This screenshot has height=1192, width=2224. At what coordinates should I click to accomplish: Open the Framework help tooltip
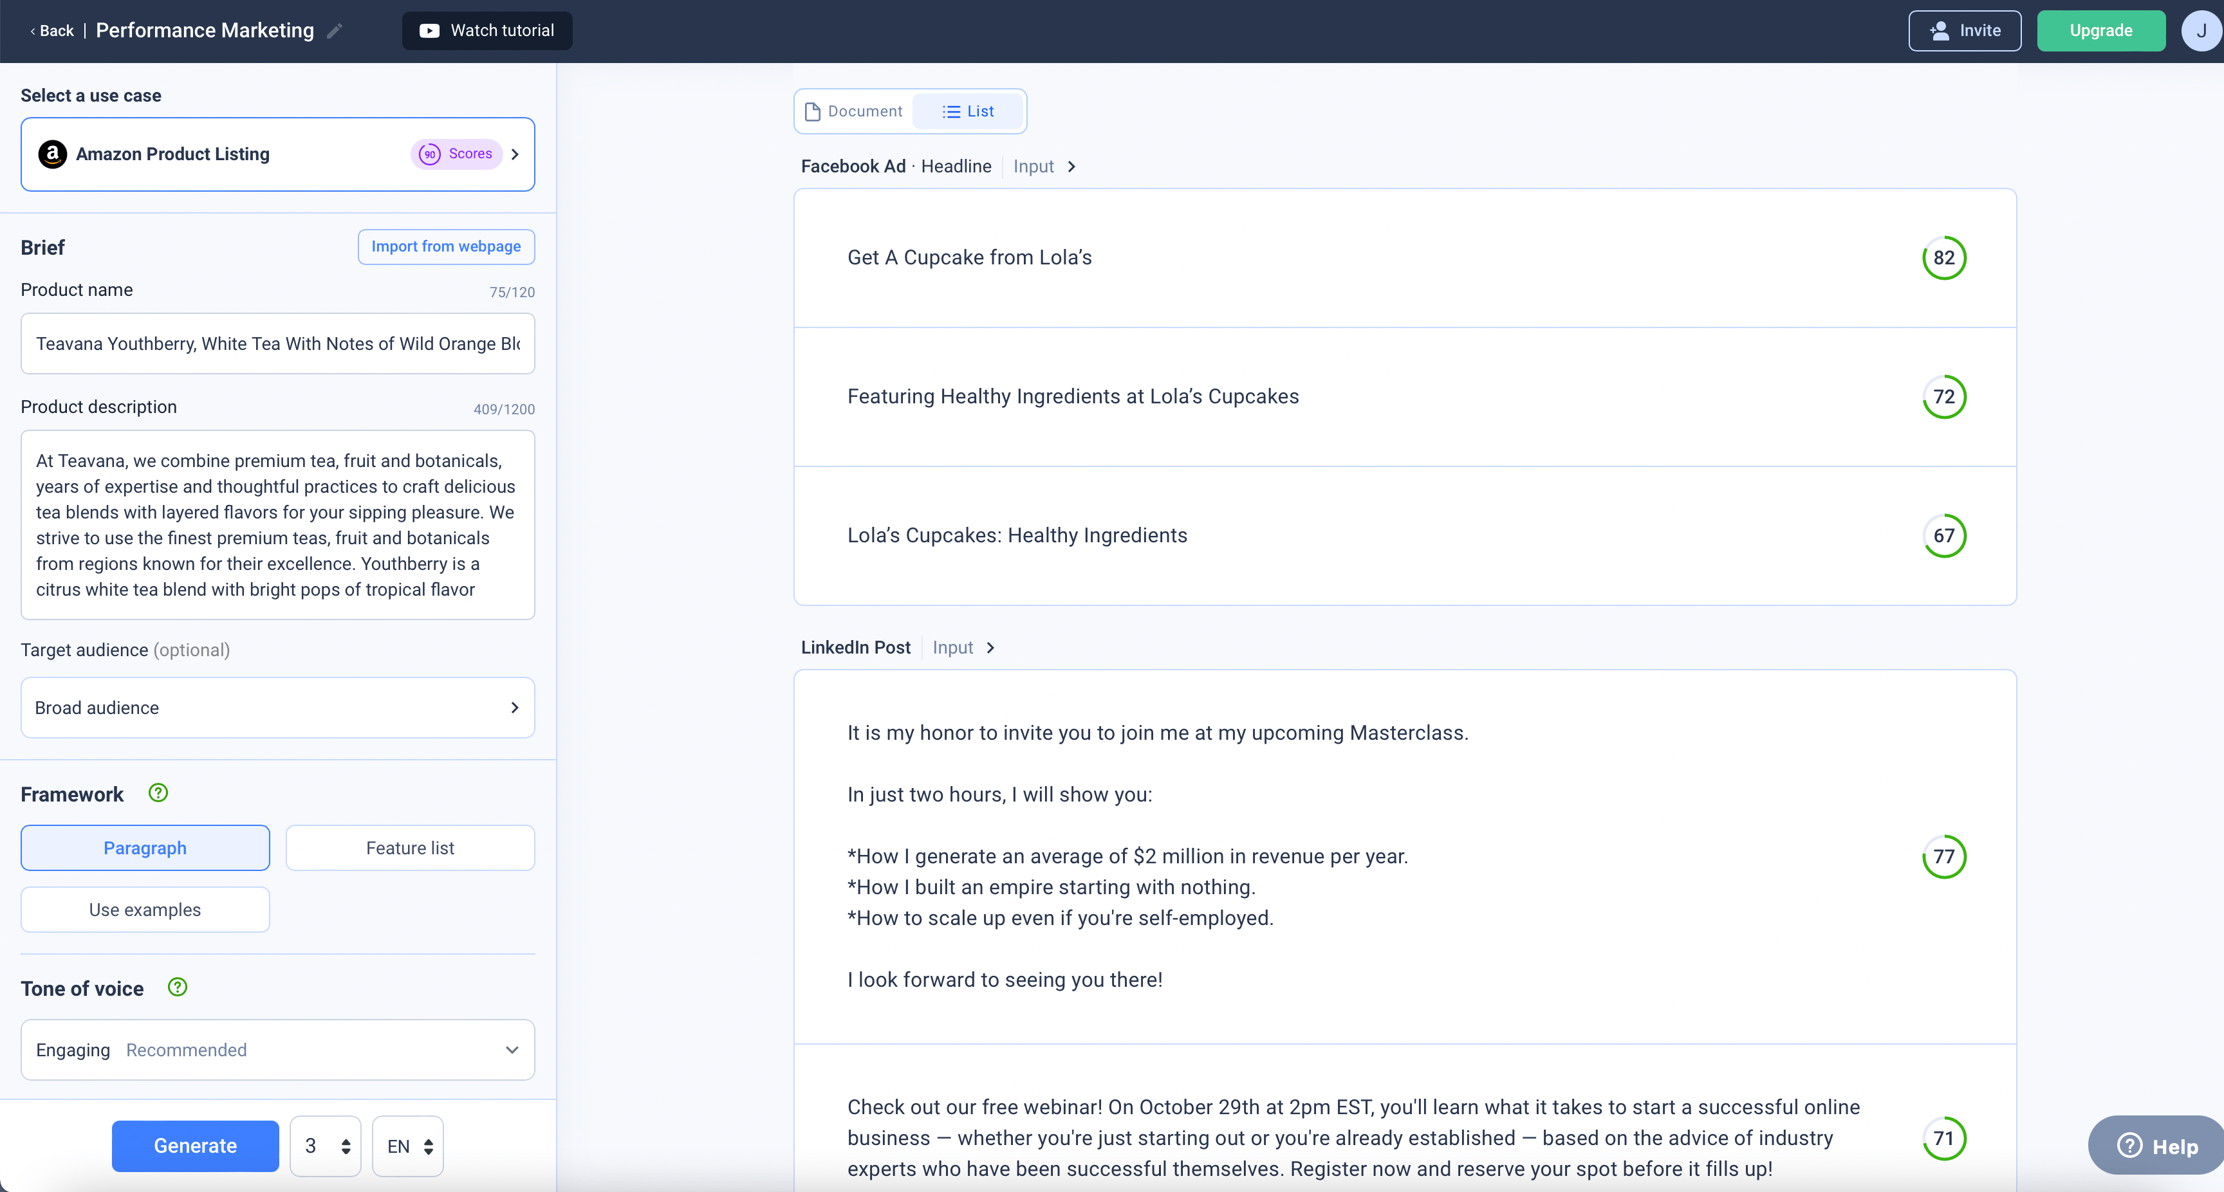(x=158, y=793)
